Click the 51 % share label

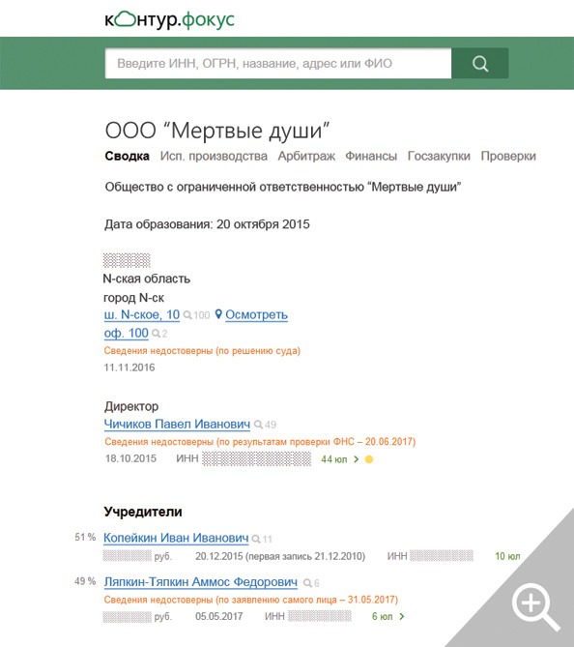point(85,538)
